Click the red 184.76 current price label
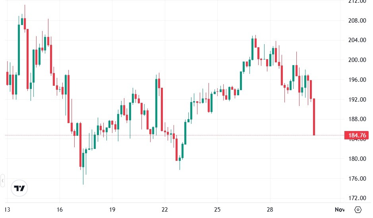Screen dimensions: 373x218 coord(357,135)
